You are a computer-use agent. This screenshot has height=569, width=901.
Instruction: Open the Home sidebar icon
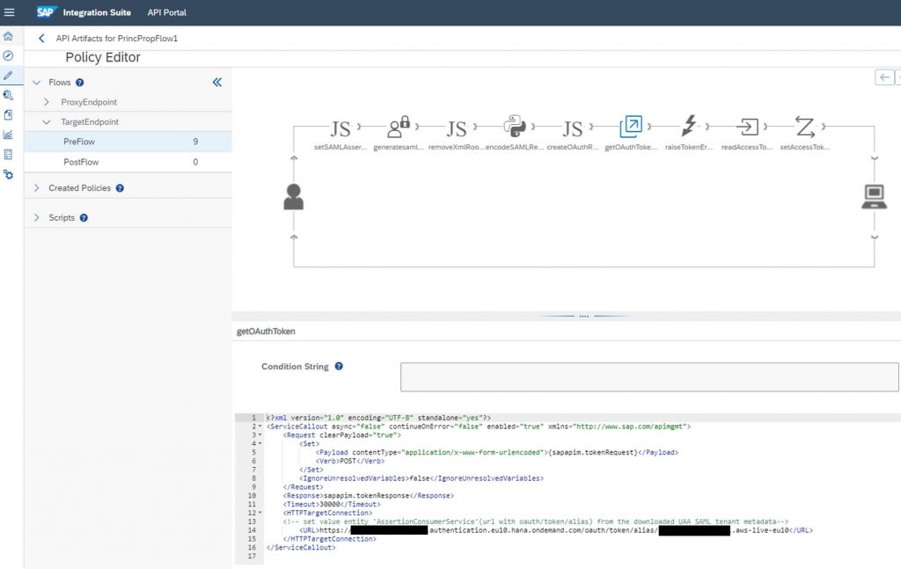point(8,36)
